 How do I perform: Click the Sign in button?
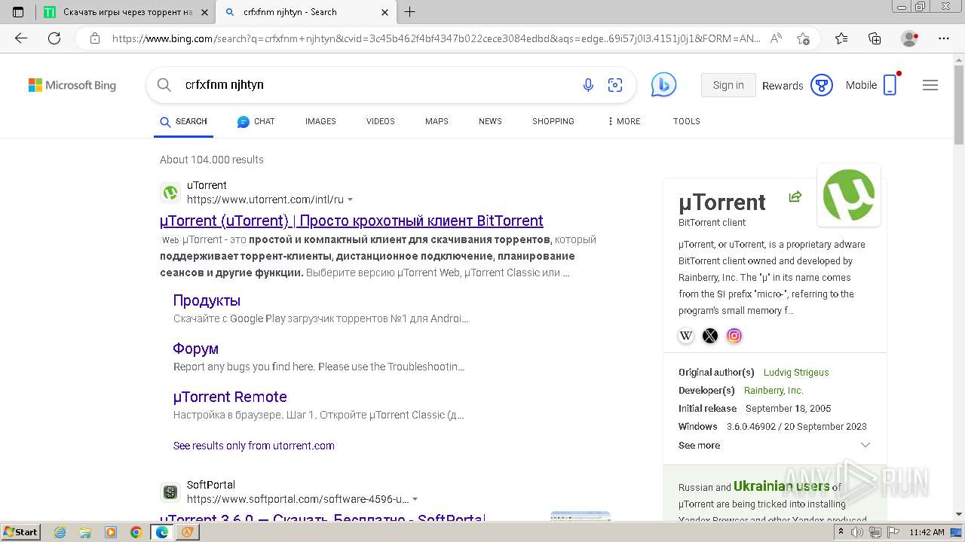(728, 85)
